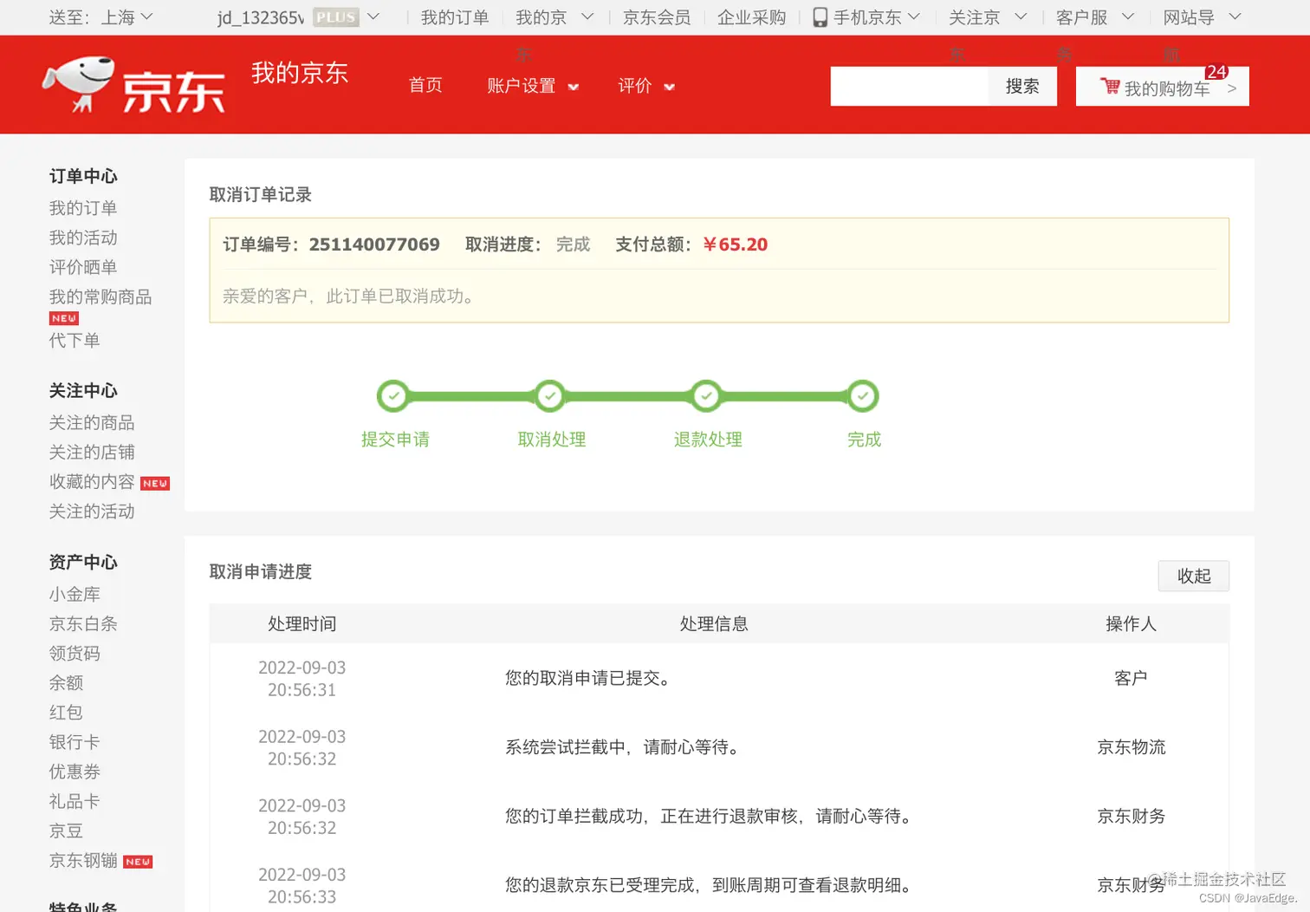Click the 退款处理 step checkmark
The width and height of the screenshot is (1310, 912).
coord(706,396)
